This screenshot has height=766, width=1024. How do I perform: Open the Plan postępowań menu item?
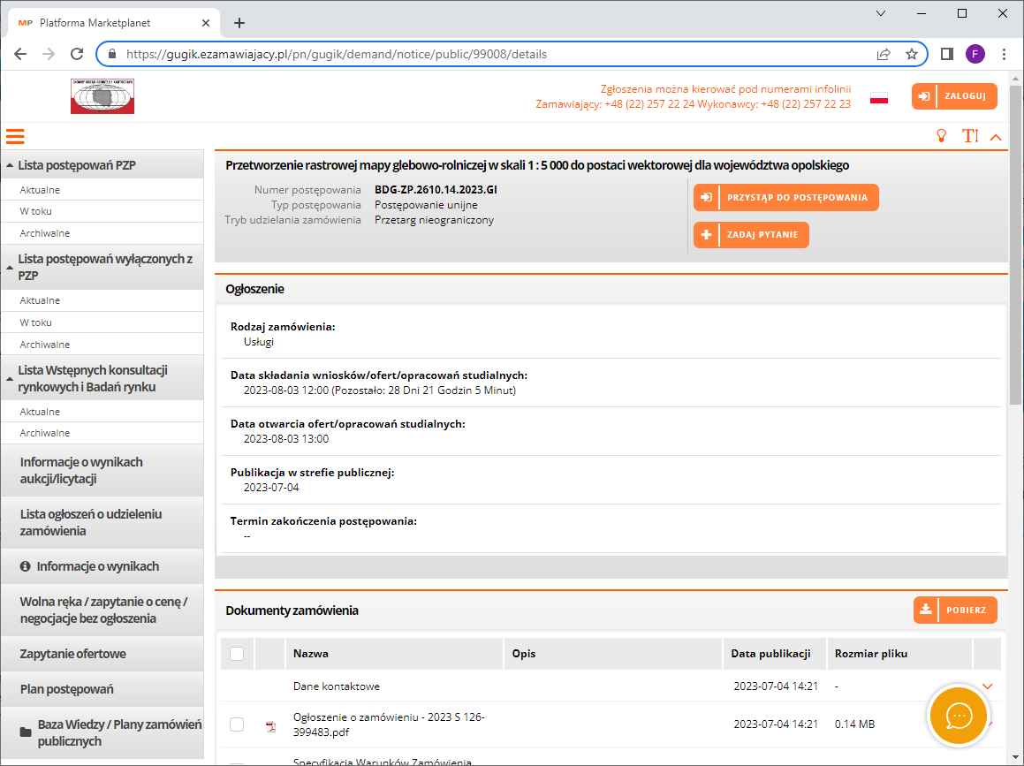[66, 689]
